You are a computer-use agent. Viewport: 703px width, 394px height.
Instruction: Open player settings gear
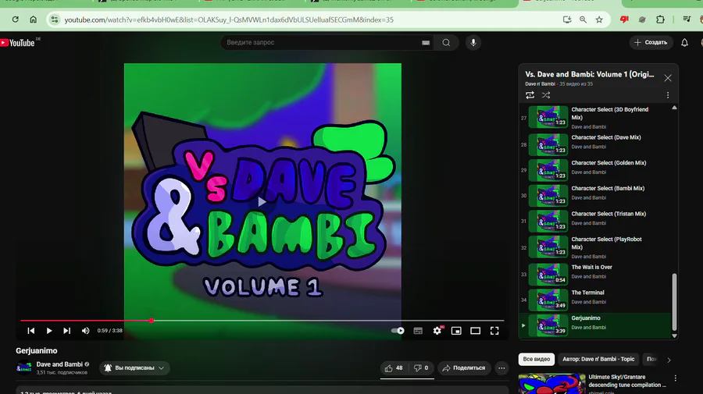(x=437, y=331)
